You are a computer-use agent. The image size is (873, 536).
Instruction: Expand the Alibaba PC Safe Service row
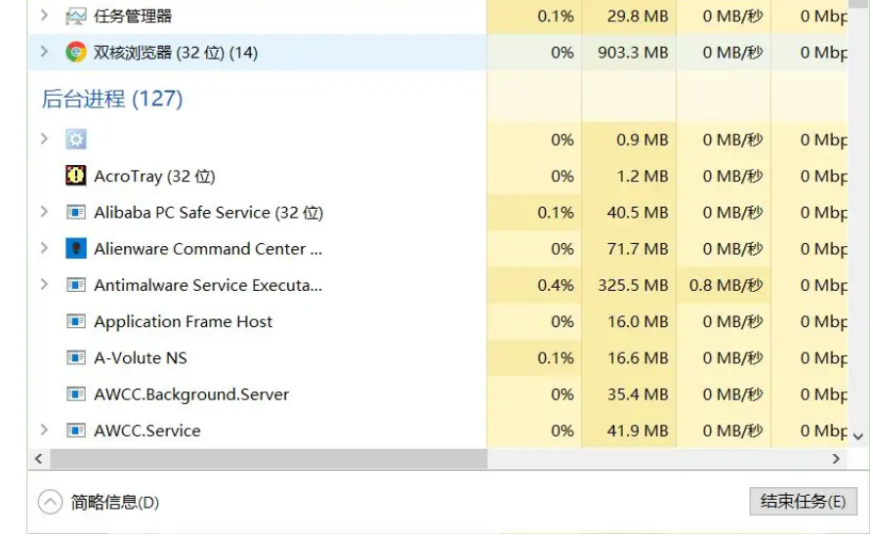click(x=44, y=212)
